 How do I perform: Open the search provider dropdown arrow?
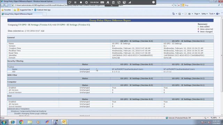coord(222,5)
